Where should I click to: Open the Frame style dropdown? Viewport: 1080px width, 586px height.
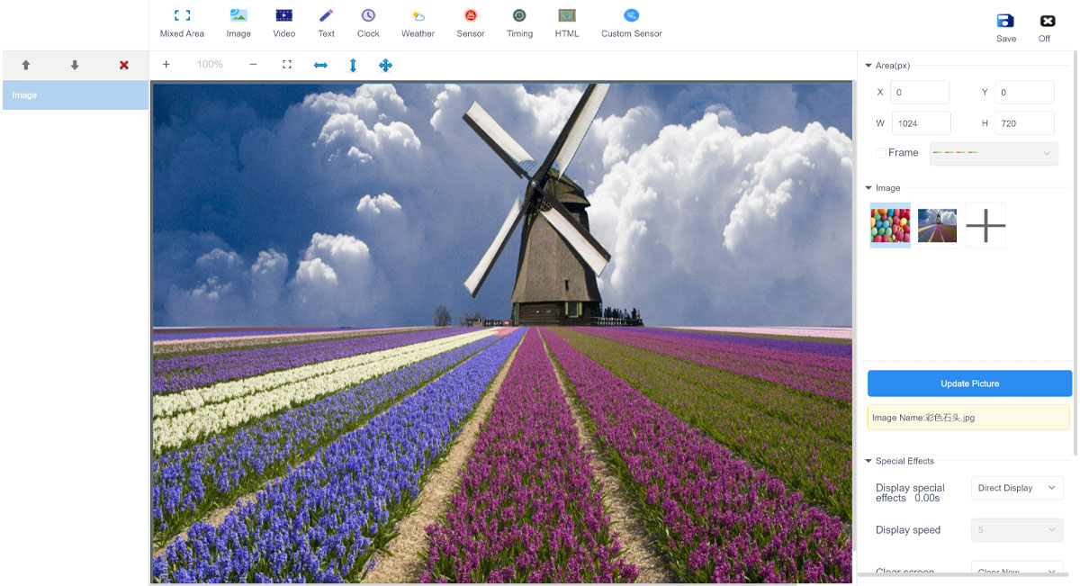pos(993,154)
